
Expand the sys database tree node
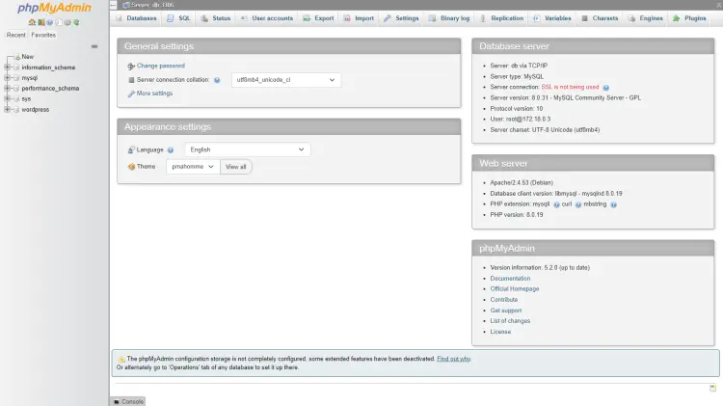[x=7, y=98]
